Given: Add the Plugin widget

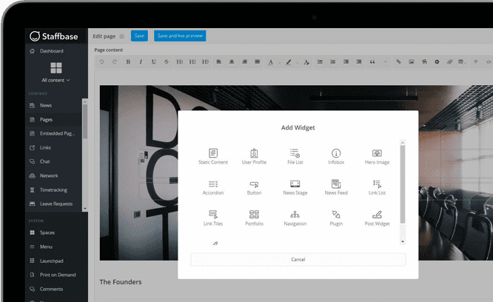Looking at the screenshot, I should tap(336, 218).
